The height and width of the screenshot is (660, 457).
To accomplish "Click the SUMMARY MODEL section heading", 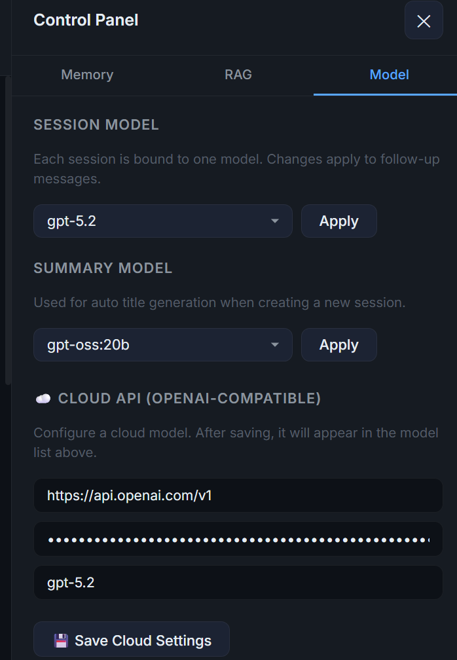I will [x=103, y=268].
